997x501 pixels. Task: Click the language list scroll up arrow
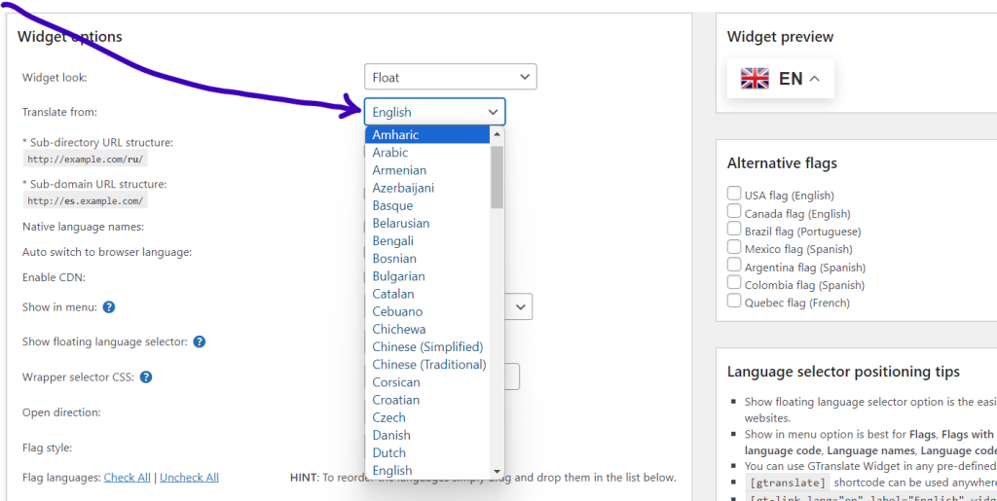[497, 134]
